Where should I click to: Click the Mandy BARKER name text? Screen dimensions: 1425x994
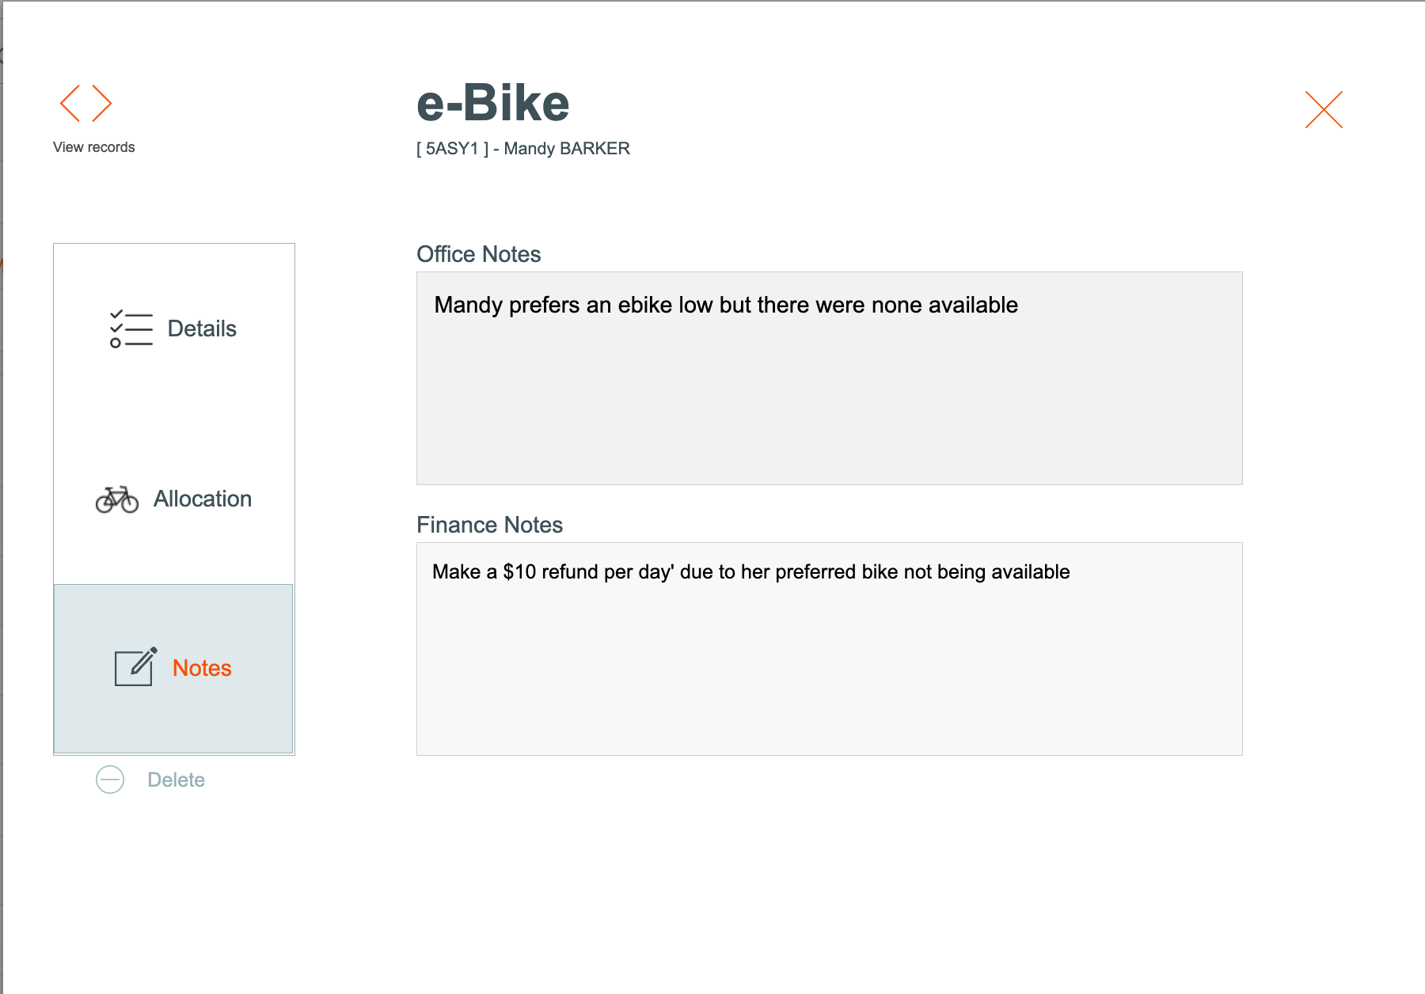coord(567,149)
